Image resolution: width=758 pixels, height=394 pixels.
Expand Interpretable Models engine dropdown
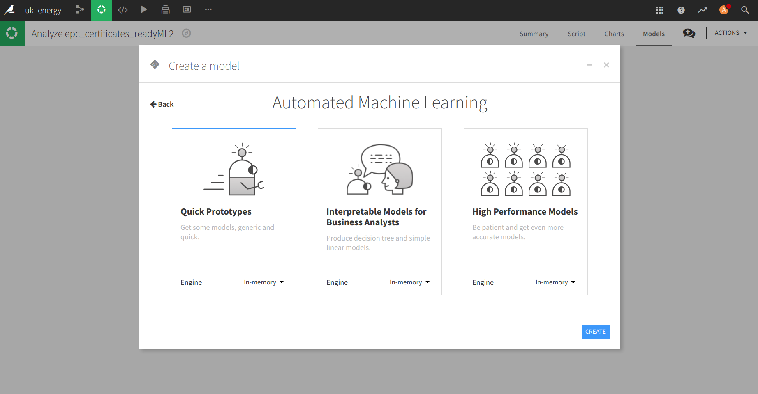pyautogui.click(x=409, y=282)
